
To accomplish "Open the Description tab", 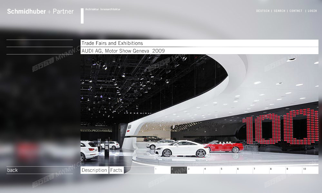I will (x=94, y=170).
